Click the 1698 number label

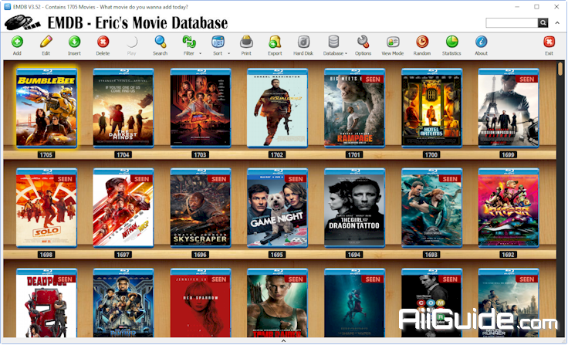click(x=46, y=255)
